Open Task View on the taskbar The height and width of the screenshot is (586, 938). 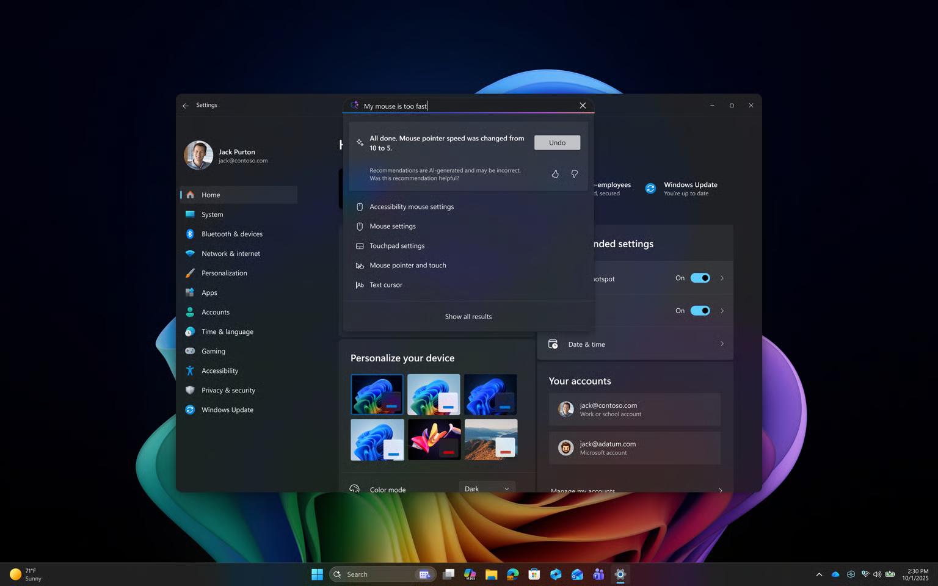(x=449, y=574)
